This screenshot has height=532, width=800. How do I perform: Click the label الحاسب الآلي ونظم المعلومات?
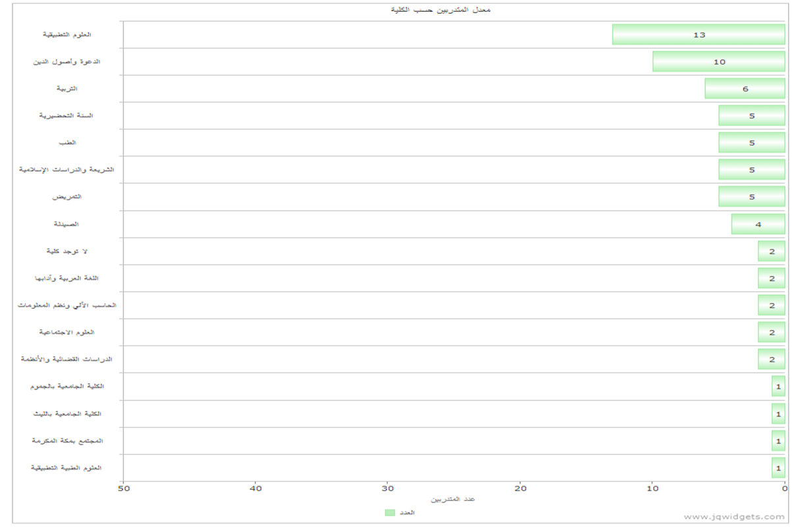click(x=67, y=305)
